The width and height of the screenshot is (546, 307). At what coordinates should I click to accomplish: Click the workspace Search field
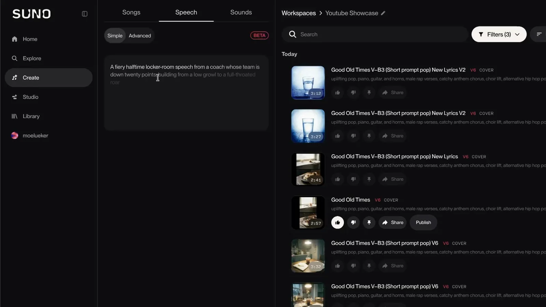[x=374, y=34]
